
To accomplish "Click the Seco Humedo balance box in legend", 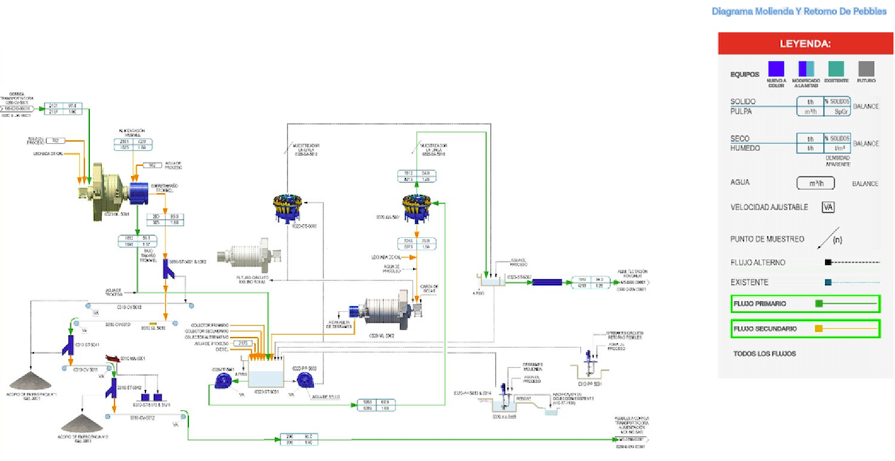I will [823, 143].
